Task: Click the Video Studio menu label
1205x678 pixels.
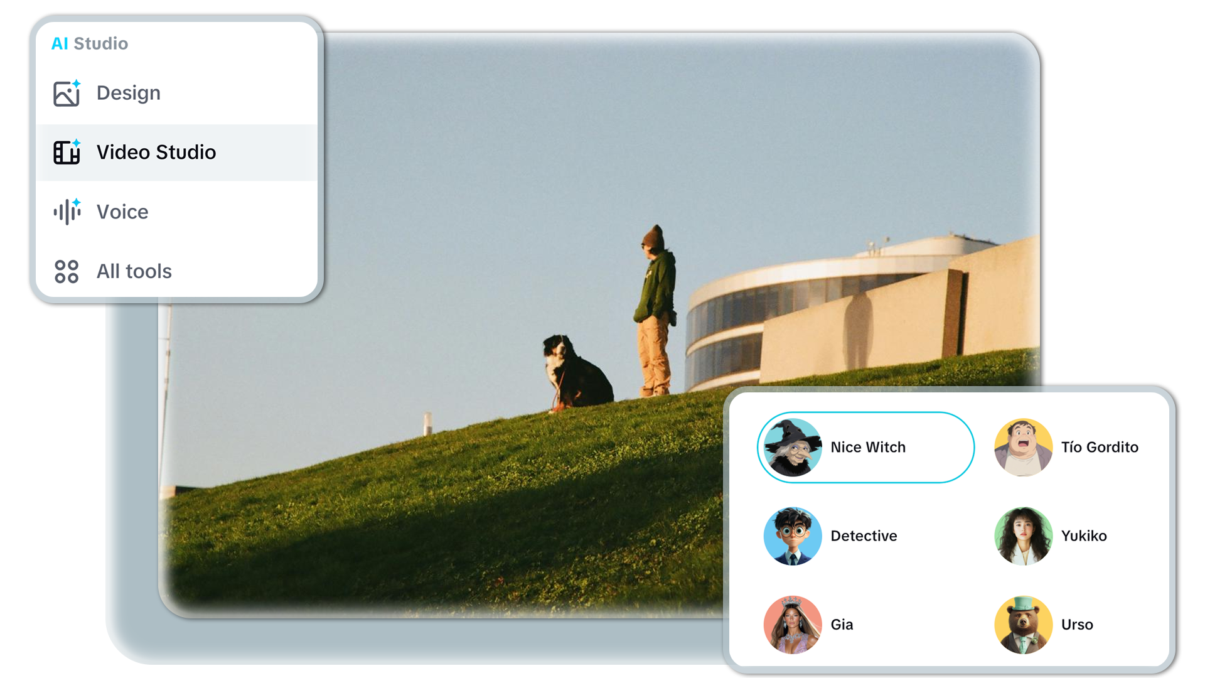Action: coord(156,152)
